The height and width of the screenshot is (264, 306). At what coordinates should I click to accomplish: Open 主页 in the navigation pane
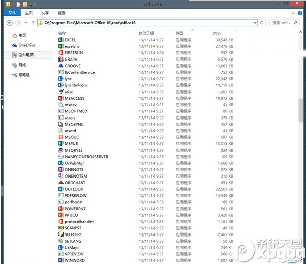pyautogui.click(x=19, y=35)
